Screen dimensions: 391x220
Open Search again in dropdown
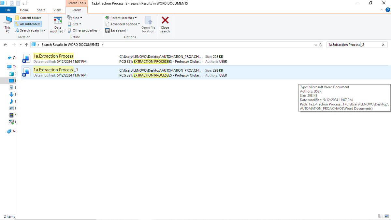[30, 30]
